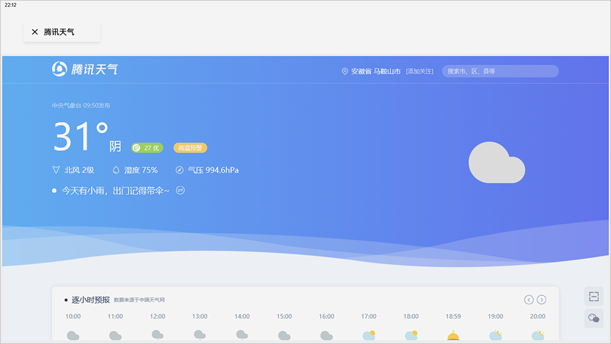
Task: Click the 逐小时预报 heading
Action: 90,299
